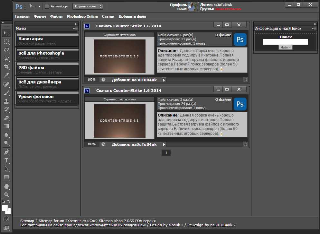
Task: Reset to default colors icon
Action: pos(4,202)
